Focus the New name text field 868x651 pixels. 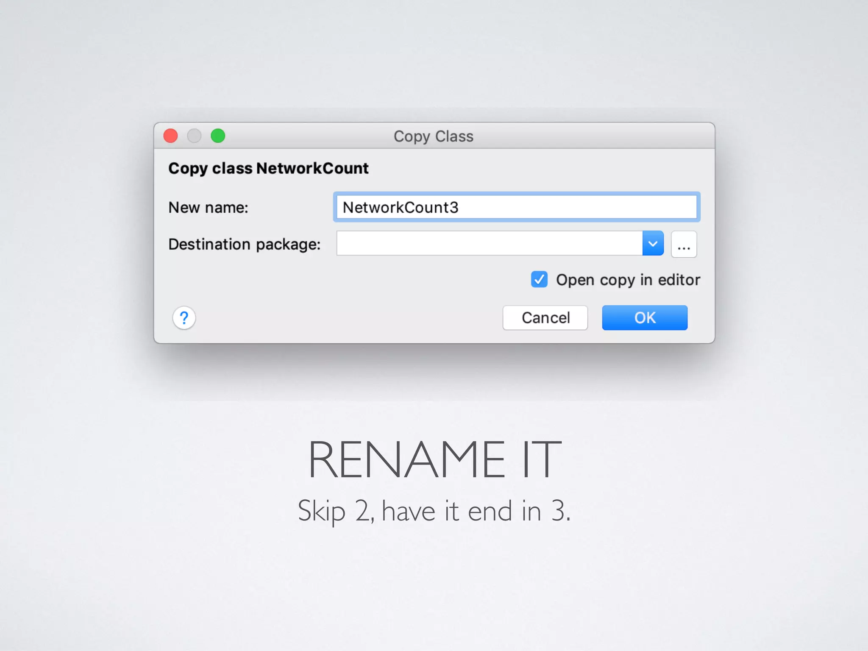coord(576,207)
